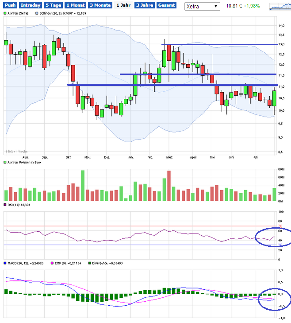The image size is (291, 323).
Task: Click the tallest green volume bar in November
Action: tap(83, 185)
